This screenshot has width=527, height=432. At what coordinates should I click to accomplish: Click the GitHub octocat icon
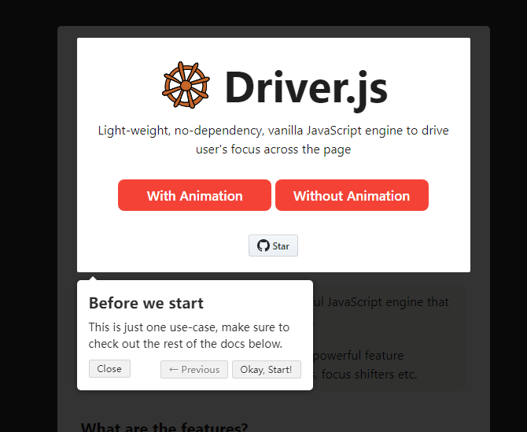tap(263, 246)
